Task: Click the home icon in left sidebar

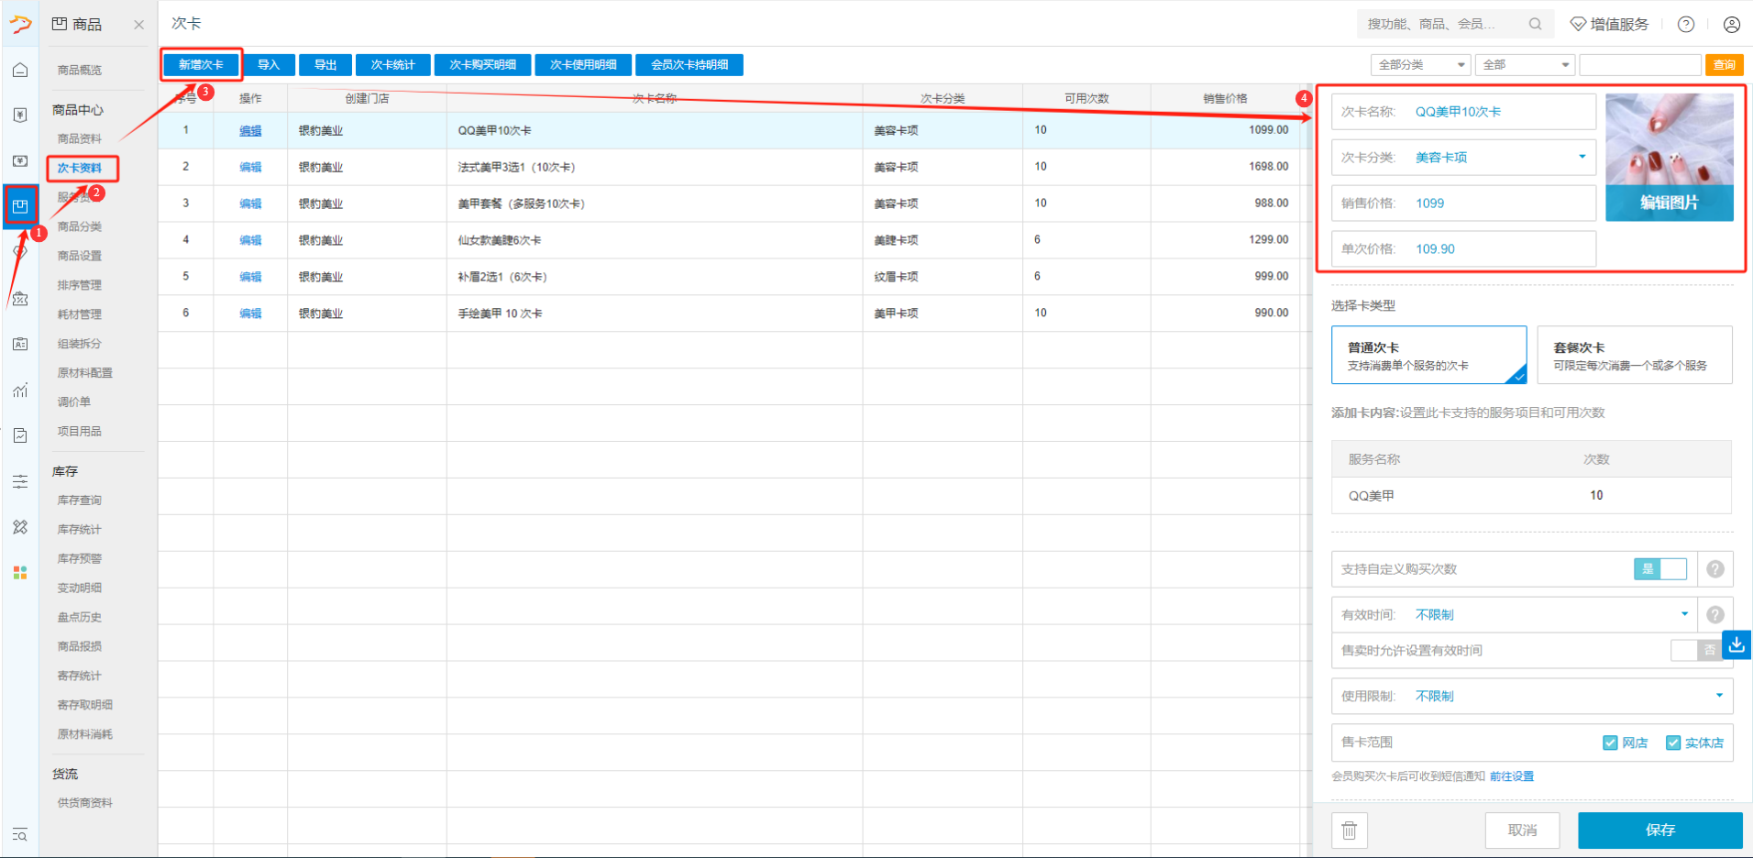Action: (20, 70)
